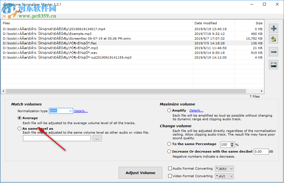Open the File menu
Screen dimensions: 284x183
coord(6,11)
